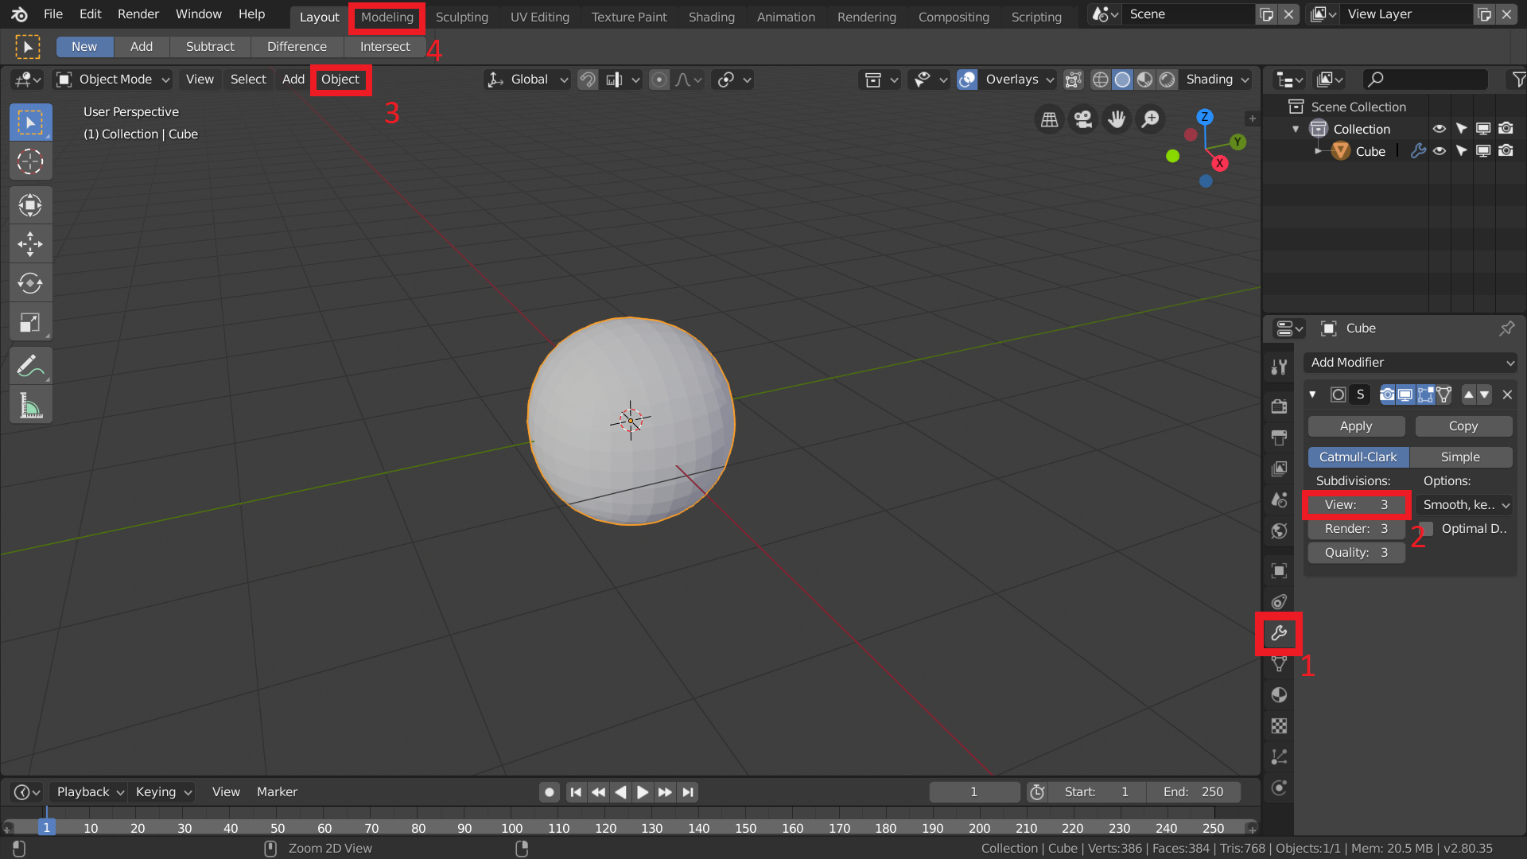Screen dimensions: 1527x859
Task: Switch to UV Editing workspace tab
Action: coord(540,17)
